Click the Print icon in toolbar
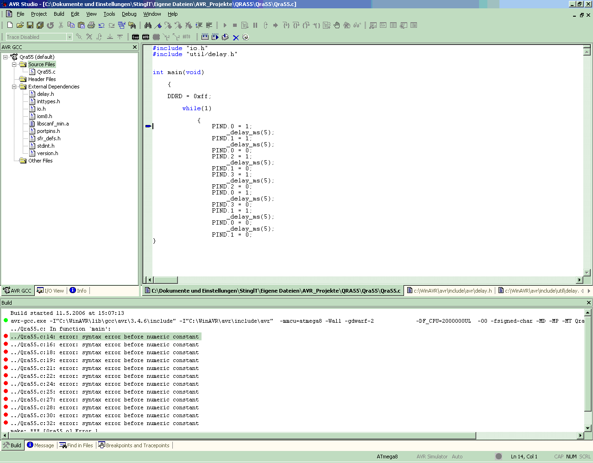Image resolution: width=593 pixels, height=463 pixels. pyautogui.click(x=91, y=25)
